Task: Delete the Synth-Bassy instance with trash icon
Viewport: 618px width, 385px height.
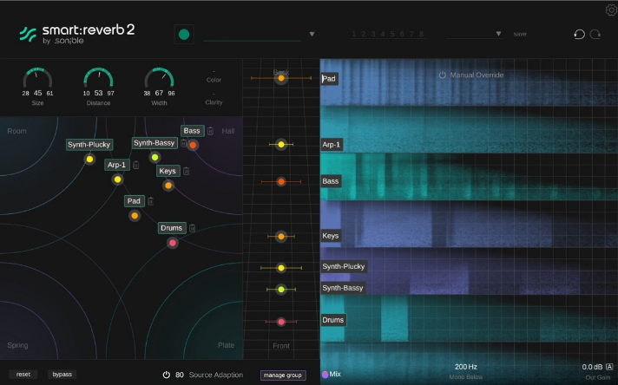Action: pyautogui.click(x=183, y=143)
